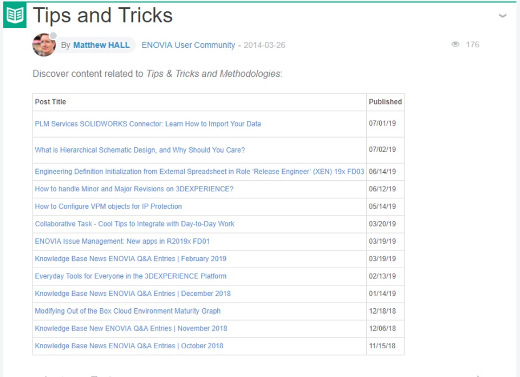
Task: Open the ENOVIA Issue Management post
Action: tap(122, 241)
